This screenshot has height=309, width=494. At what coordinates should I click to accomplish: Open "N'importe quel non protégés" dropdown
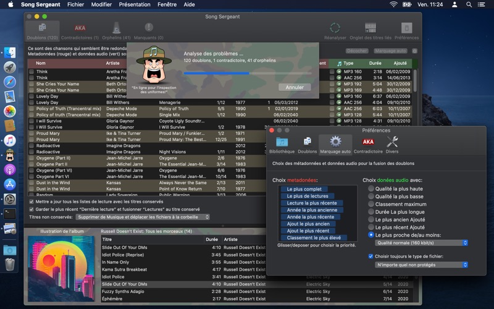421,265
